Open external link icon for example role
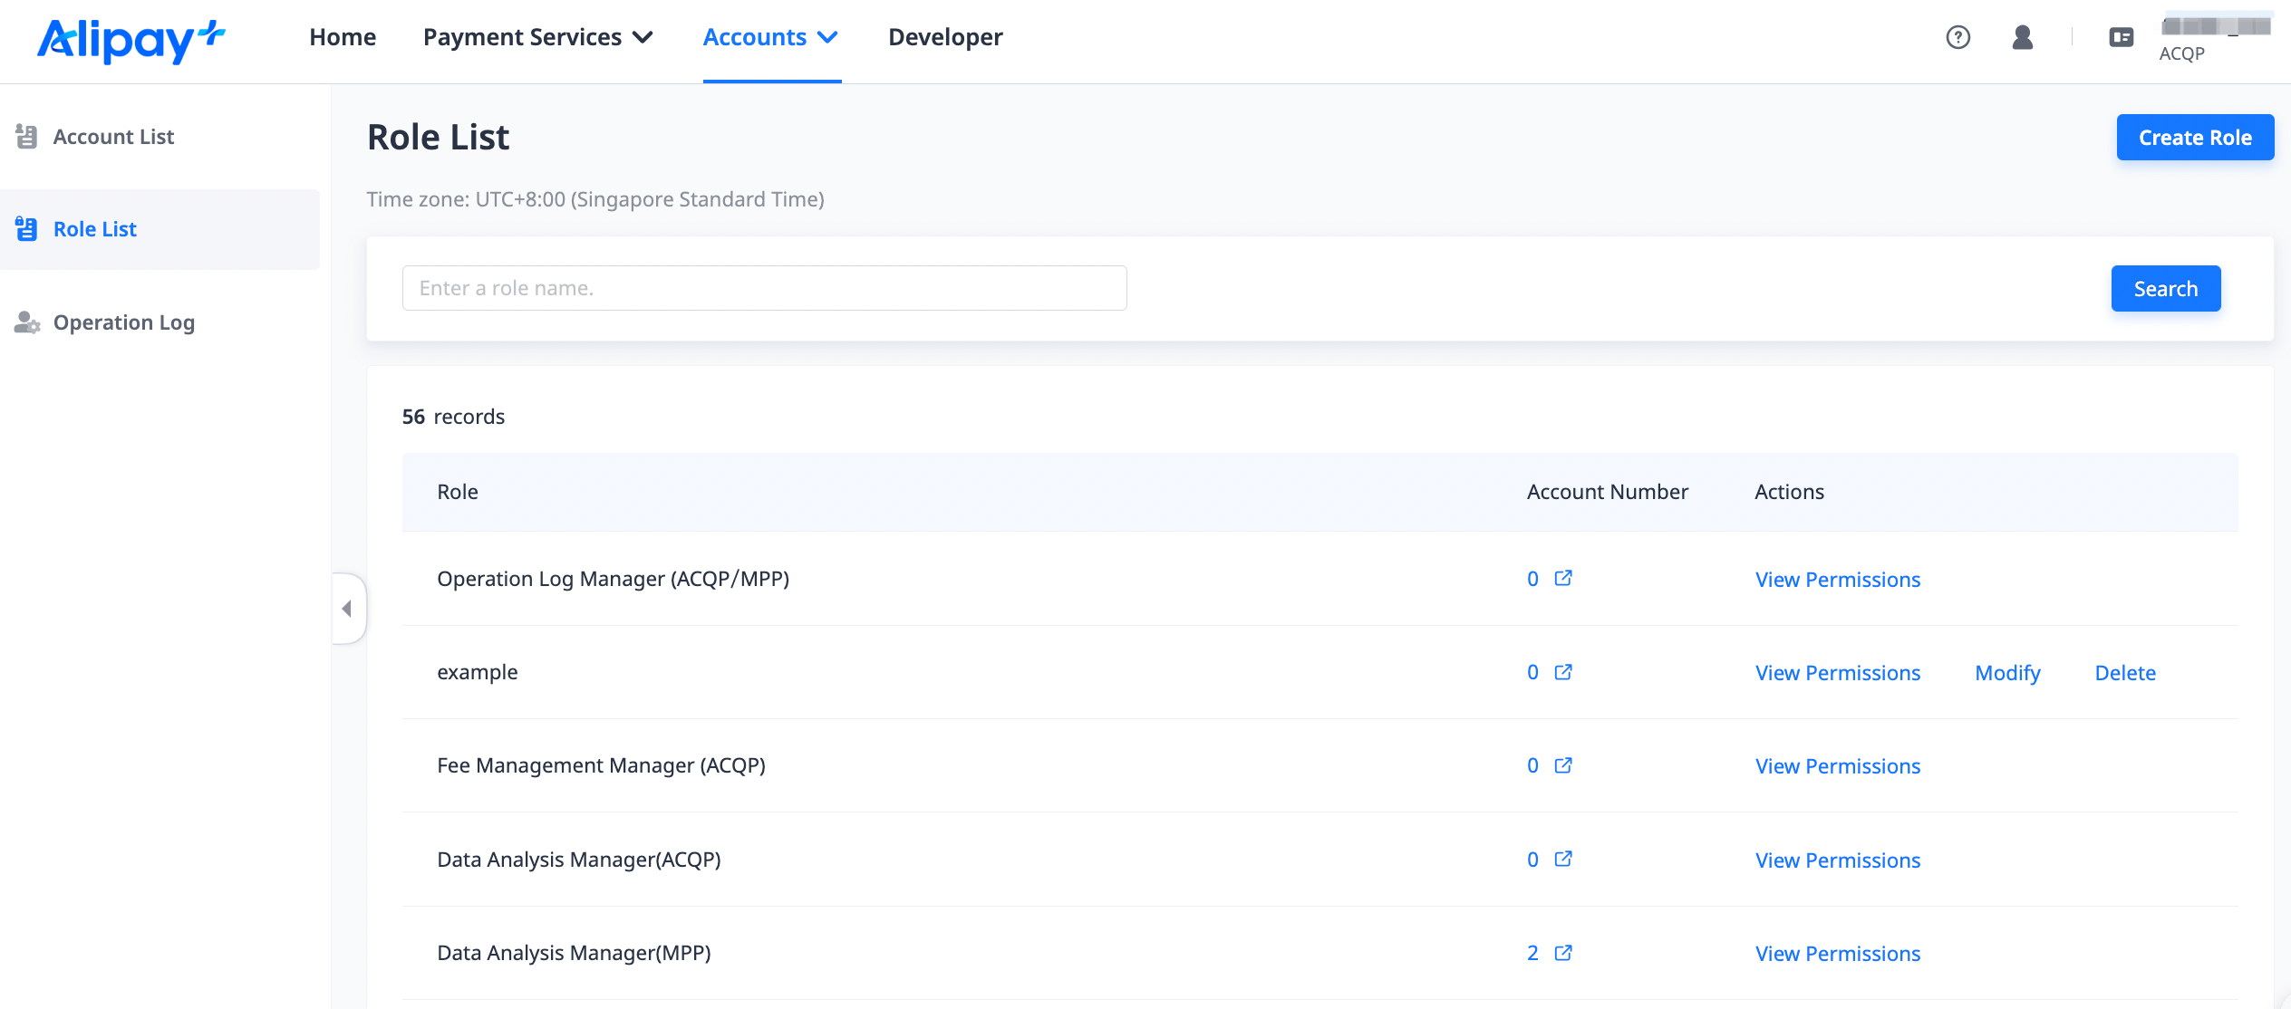 tap(1562, 672)
